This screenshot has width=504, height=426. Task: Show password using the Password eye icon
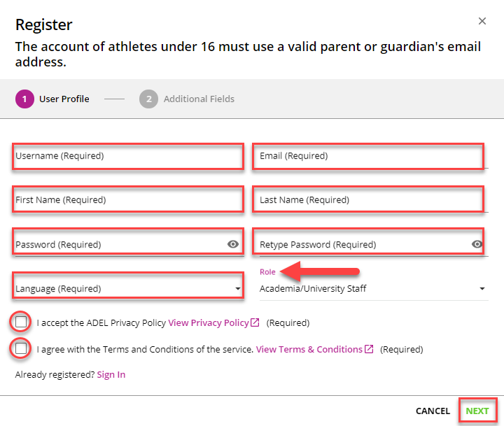(x=232, y=244)
